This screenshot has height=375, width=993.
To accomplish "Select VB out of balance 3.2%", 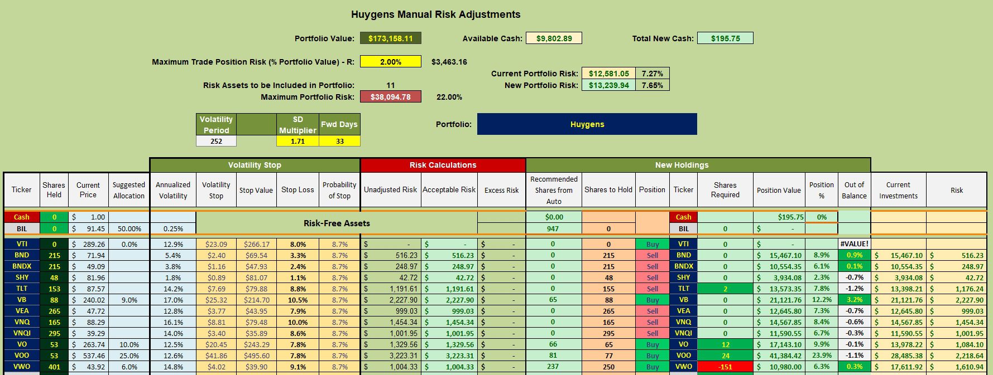I will pyautogui.click(x=854, y=300).
